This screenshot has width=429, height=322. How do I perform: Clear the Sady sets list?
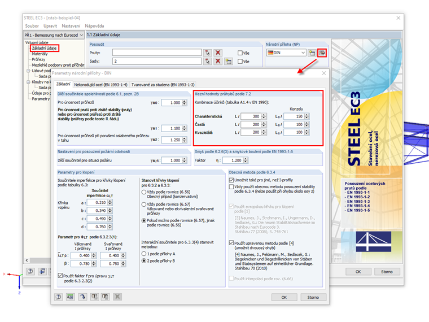click(x=218, y=62)
